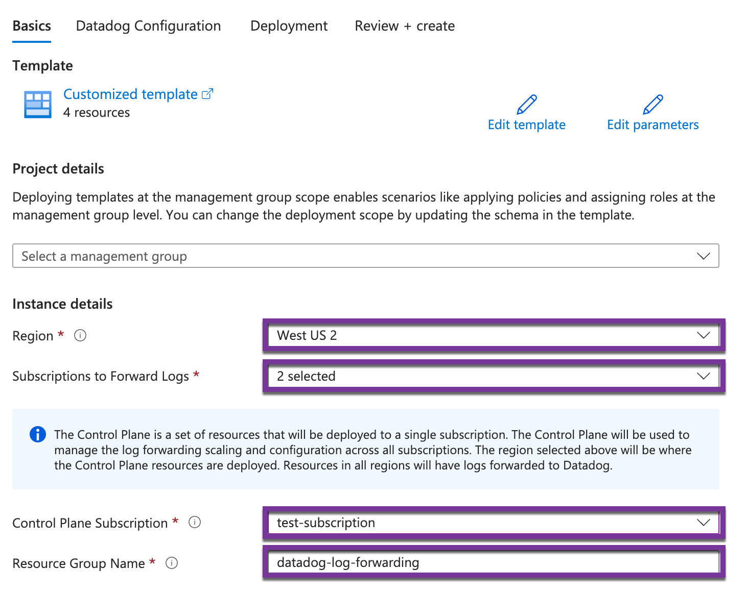Image resolution: width=746 pixels, height=595 pixels.
Task: Click the Edit parameters text link
Action: click(x=652, y=125)
